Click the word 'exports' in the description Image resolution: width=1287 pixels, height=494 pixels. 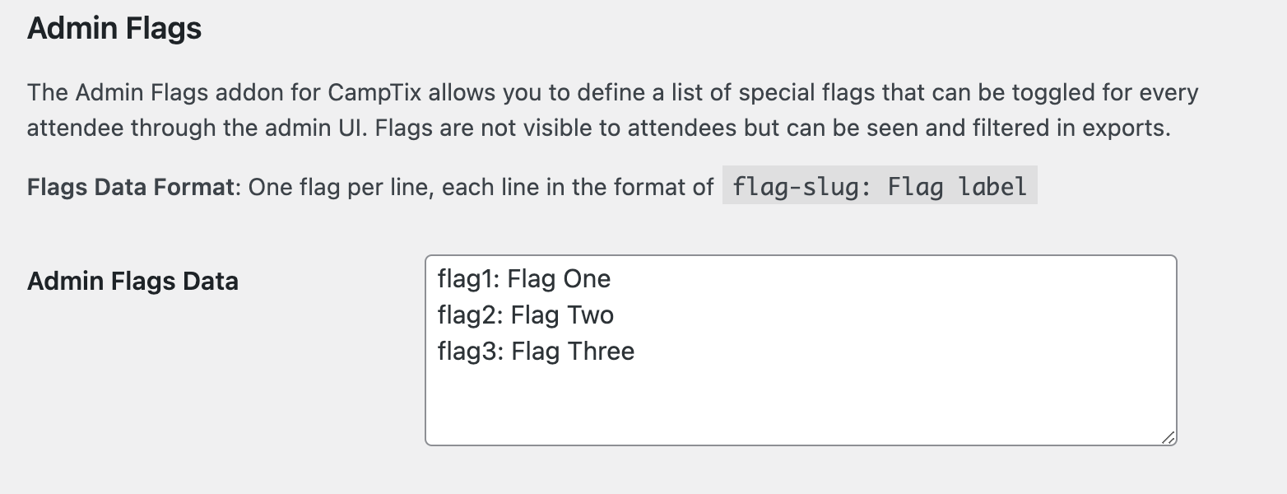[1127, 128]
